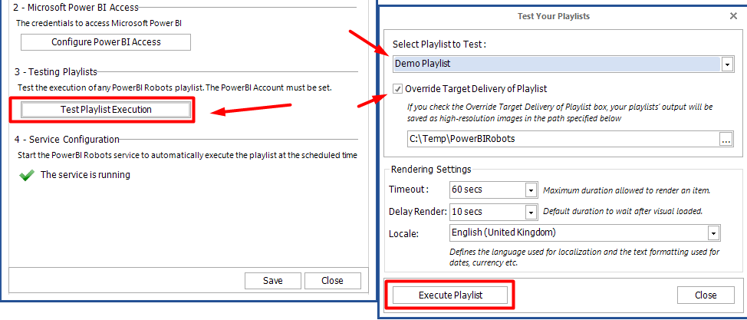Close the Test Your Playlists dialog with X
The height and width of the screenshot is (320, 747).
click(732, 16)
